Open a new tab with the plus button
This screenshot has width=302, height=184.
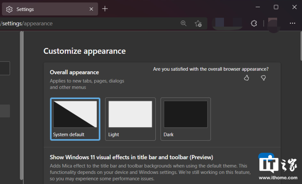click(x=105, y=9)
